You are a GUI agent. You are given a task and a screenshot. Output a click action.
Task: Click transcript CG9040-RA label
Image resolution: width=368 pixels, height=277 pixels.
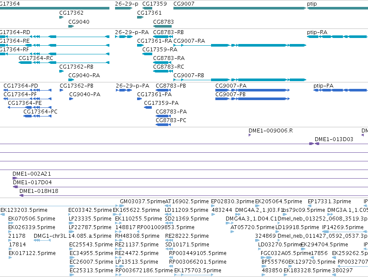pyautogui.click(x=84, y=76)
